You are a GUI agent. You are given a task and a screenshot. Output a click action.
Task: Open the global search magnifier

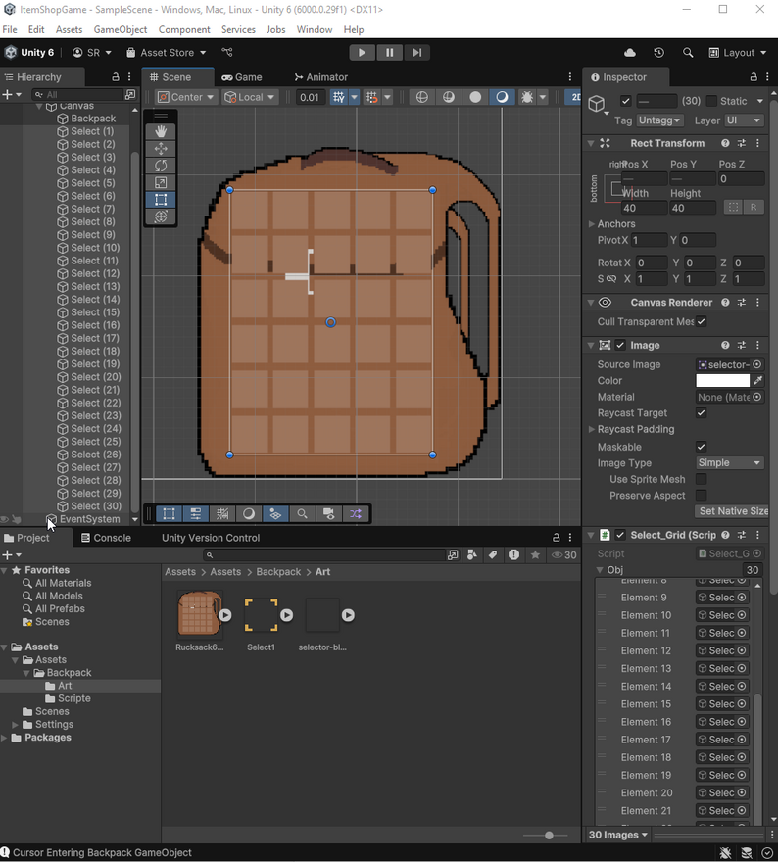click(687, 53)
